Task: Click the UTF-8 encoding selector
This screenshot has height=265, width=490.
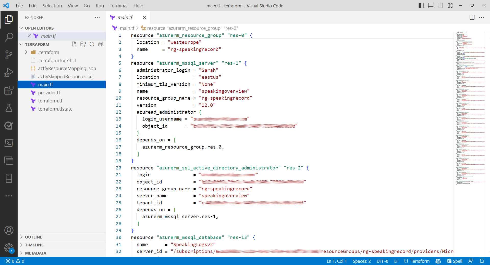Action: tap(382, 261)
